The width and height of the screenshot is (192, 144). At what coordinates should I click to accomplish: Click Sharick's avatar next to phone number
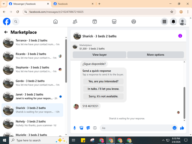click(x=76, y=106)
